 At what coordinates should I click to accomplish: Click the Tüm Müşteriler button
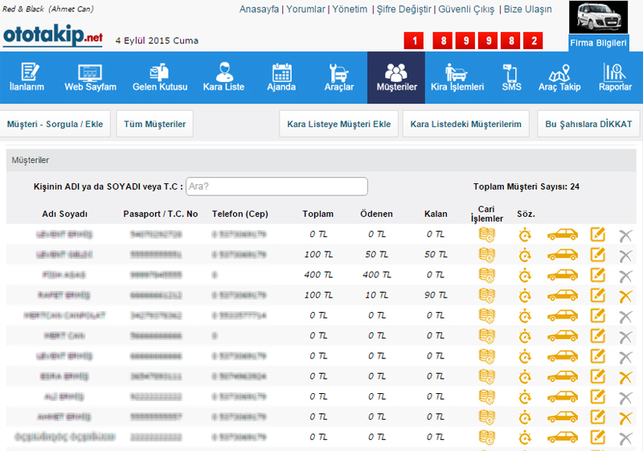156,125
